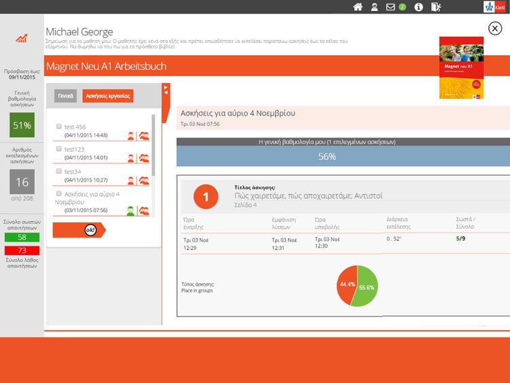Click group icon for test123
Viewport: 510px width, 383px height.
tap(143, 159)
